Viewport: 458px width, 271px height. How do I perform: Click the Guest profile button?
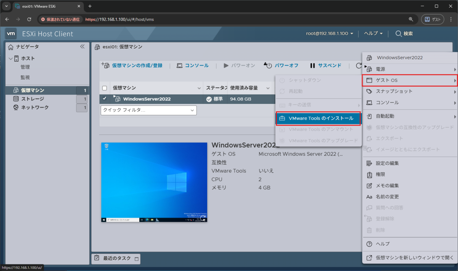click(433, 19)
